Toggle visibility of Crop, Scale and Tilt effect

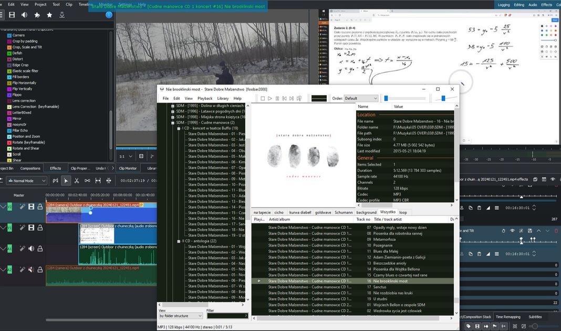(512, 231)
